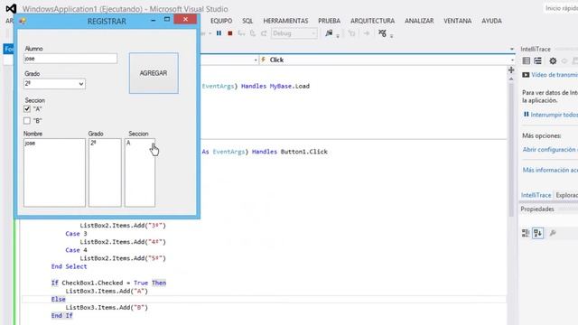Click the lightning Click event icon
The image size is (578, 325).
(x=264, y=60)
